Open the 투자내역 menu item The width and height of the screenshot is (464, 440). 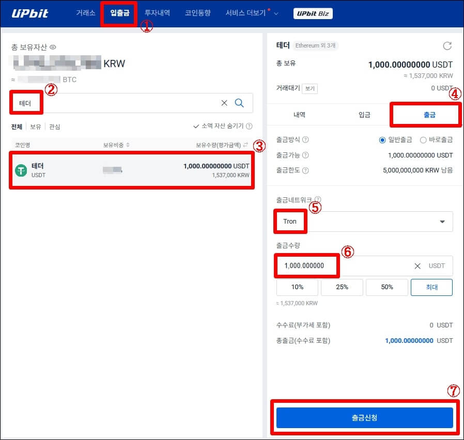point(157,13)
